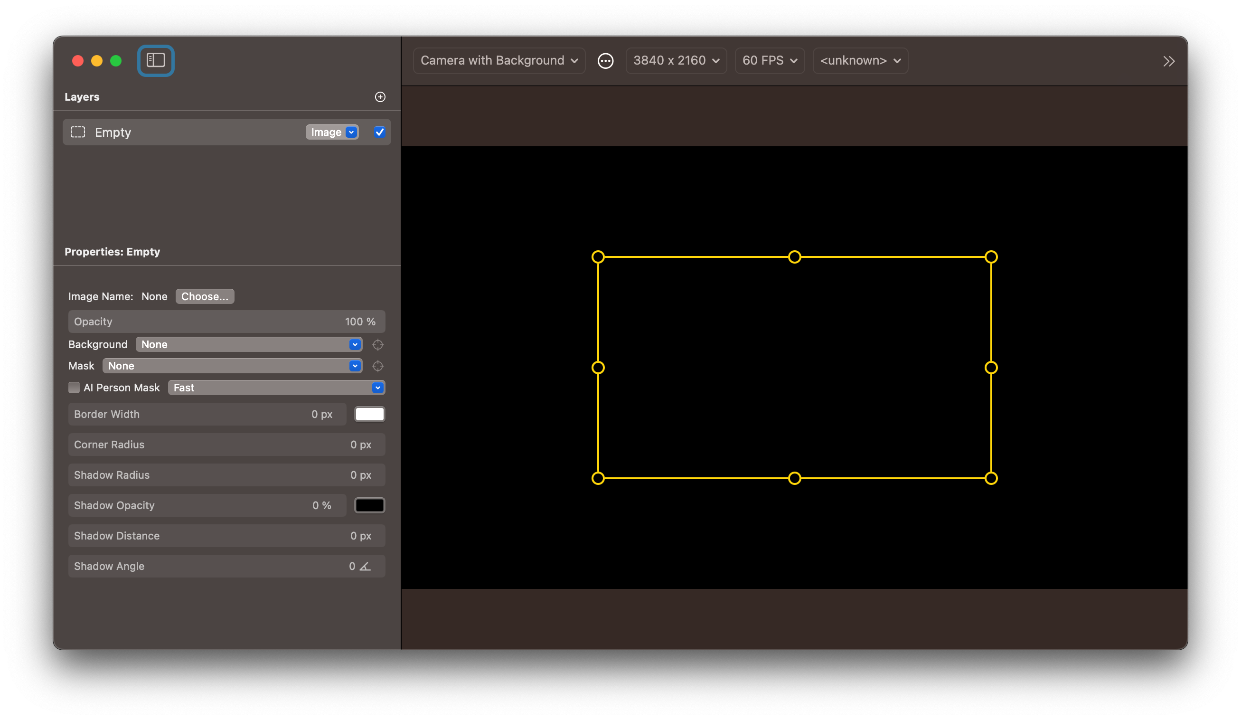Open the <unknown> device dropdown
Screen dimensions: 1241x720
[x=860, y=60]
